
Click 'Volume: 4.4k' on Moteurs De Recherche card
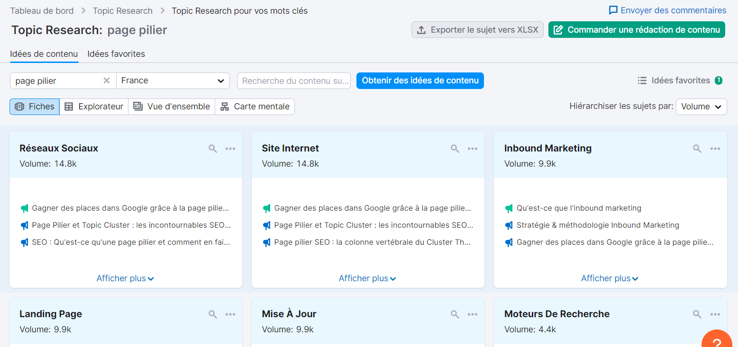point(530,329)
